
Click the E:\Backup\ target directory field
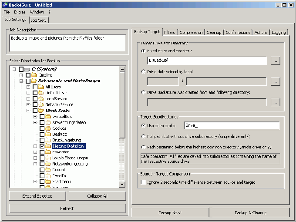[x=207, y=61]
